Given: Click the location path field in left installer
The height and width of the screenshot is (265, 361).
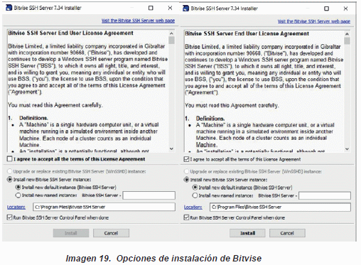Looking at the screenshot, I should 104,207.
